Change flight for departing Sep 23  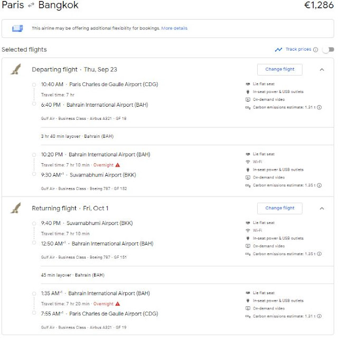click(x=279, y=69)
